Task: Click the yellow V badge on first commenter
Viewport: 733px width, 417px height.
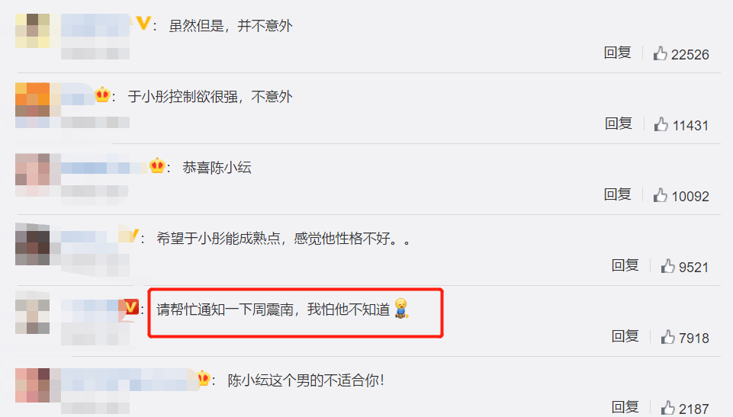Action: pos(143,23)
